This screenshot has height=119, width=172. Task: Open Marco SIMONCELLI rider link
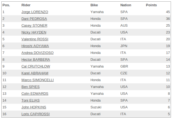click(37, 80)
